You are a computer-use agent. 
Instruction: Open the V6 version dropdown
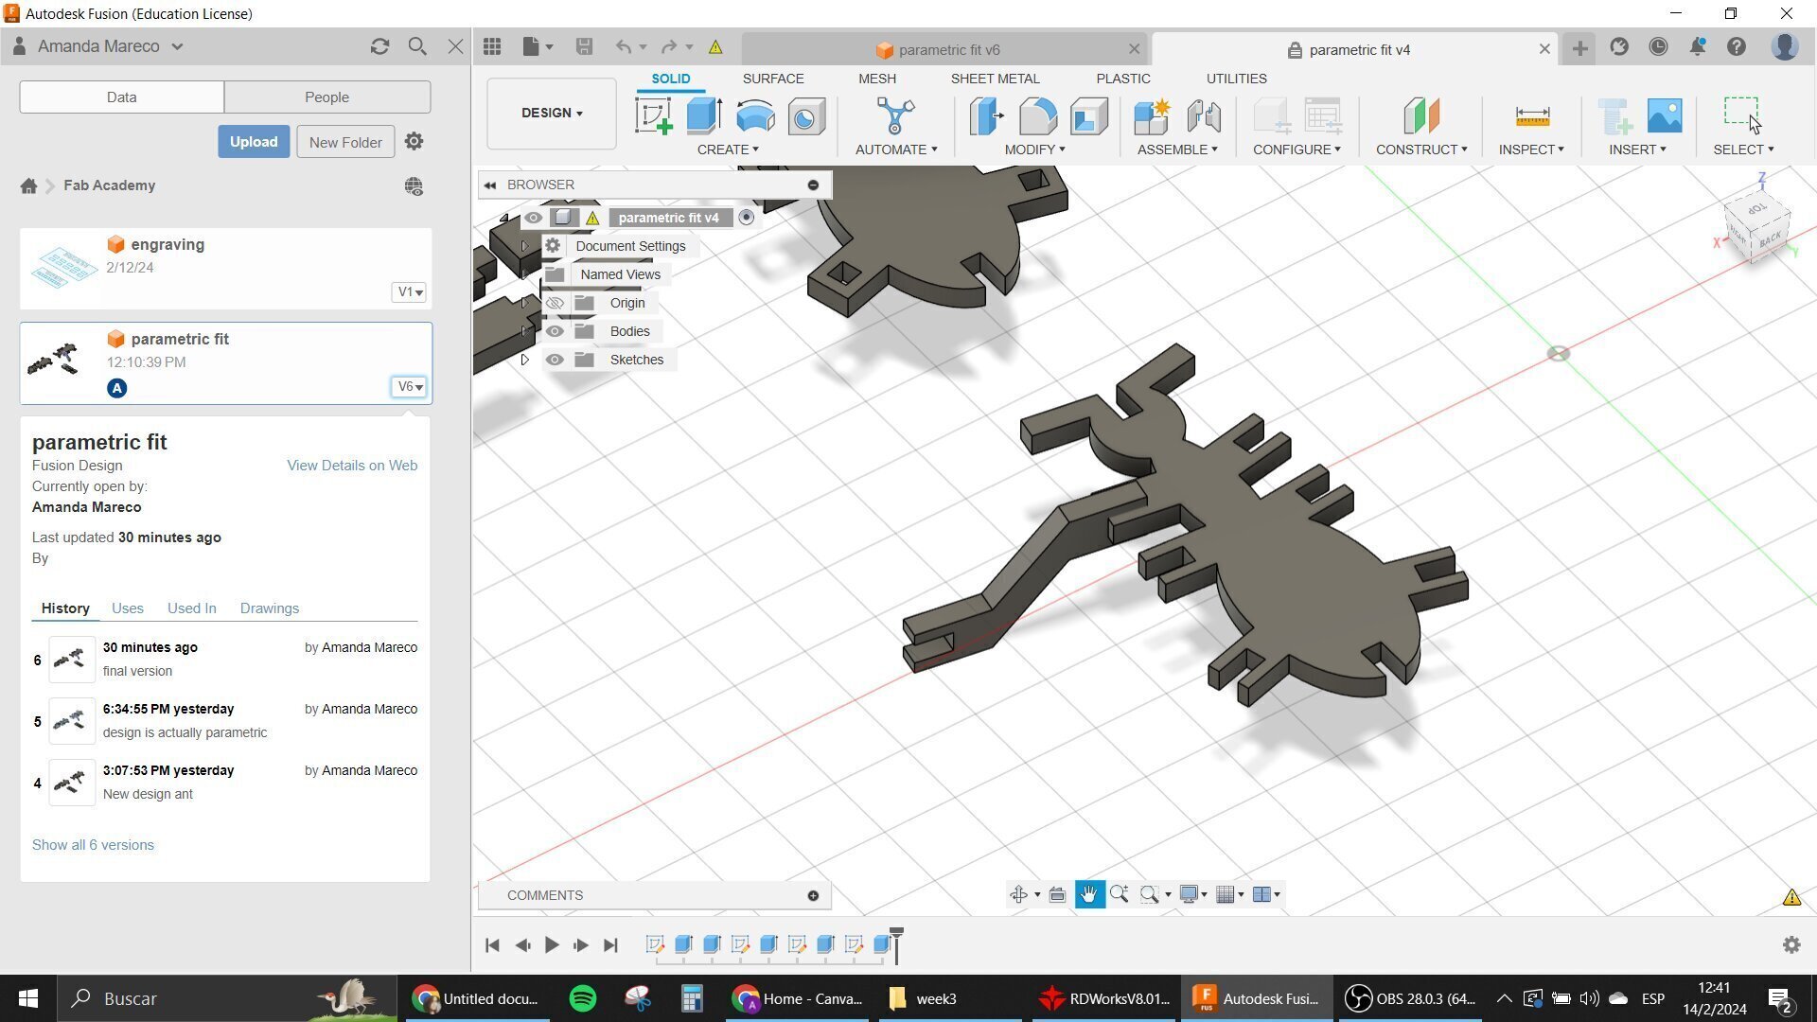coord(409,387)
